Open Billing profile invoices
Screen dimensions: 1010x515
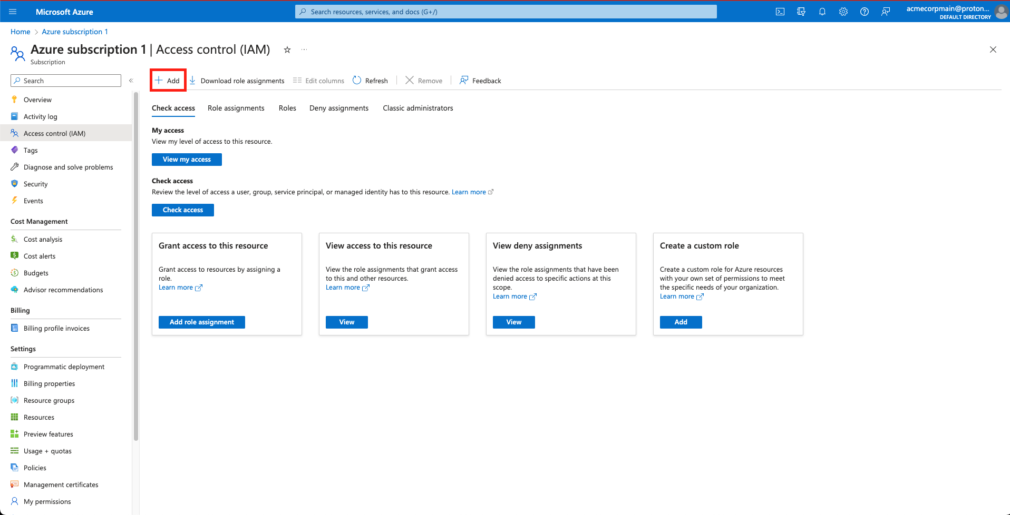coord(66,328)
